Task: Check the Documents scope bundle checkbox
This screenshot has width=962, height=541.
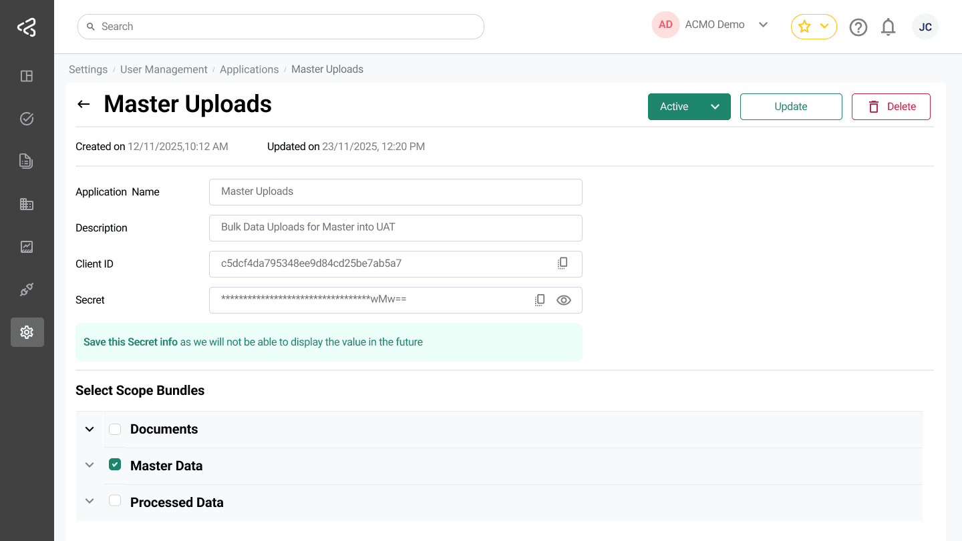Action: (x=114, y=429)
